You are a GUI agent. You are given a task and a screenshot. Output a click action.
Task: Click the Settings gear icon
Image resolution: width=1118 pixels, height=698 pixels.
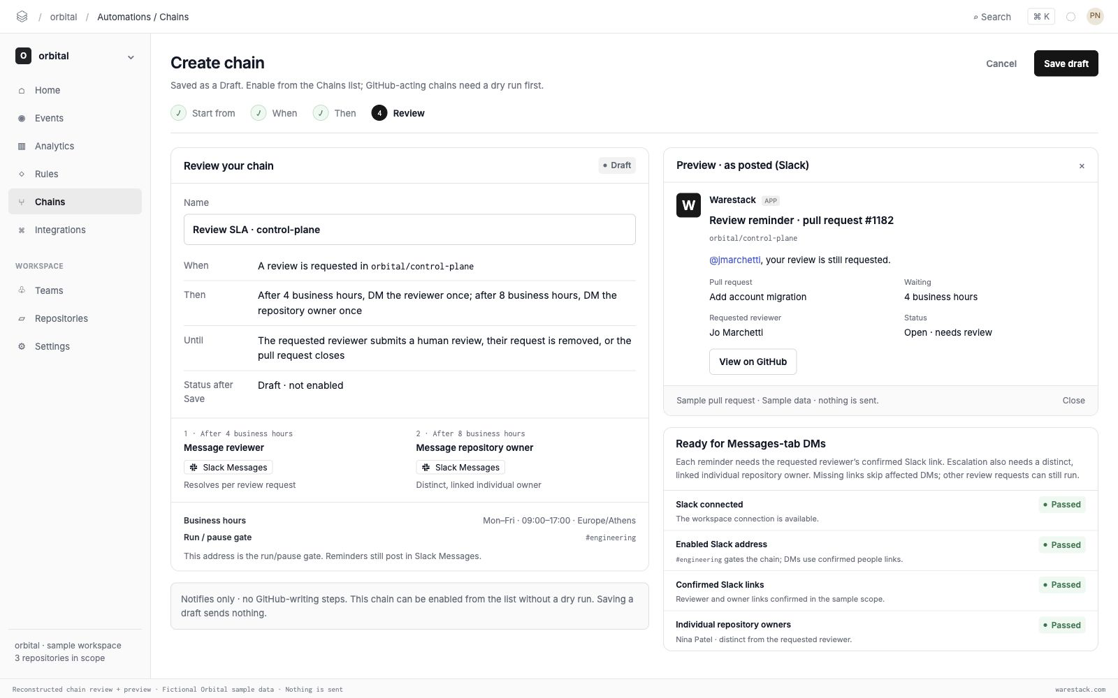[22, 347]
